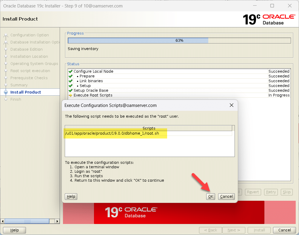Minimize the Oracle installer window
This screenshot has width=299, height=235.
255,6
